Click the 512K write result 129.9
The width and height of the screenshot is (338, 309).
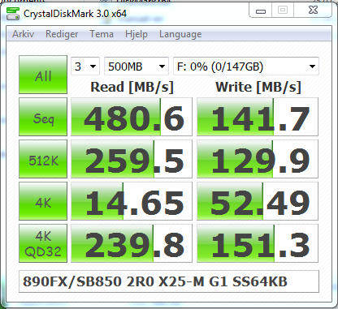pos(258,159)
